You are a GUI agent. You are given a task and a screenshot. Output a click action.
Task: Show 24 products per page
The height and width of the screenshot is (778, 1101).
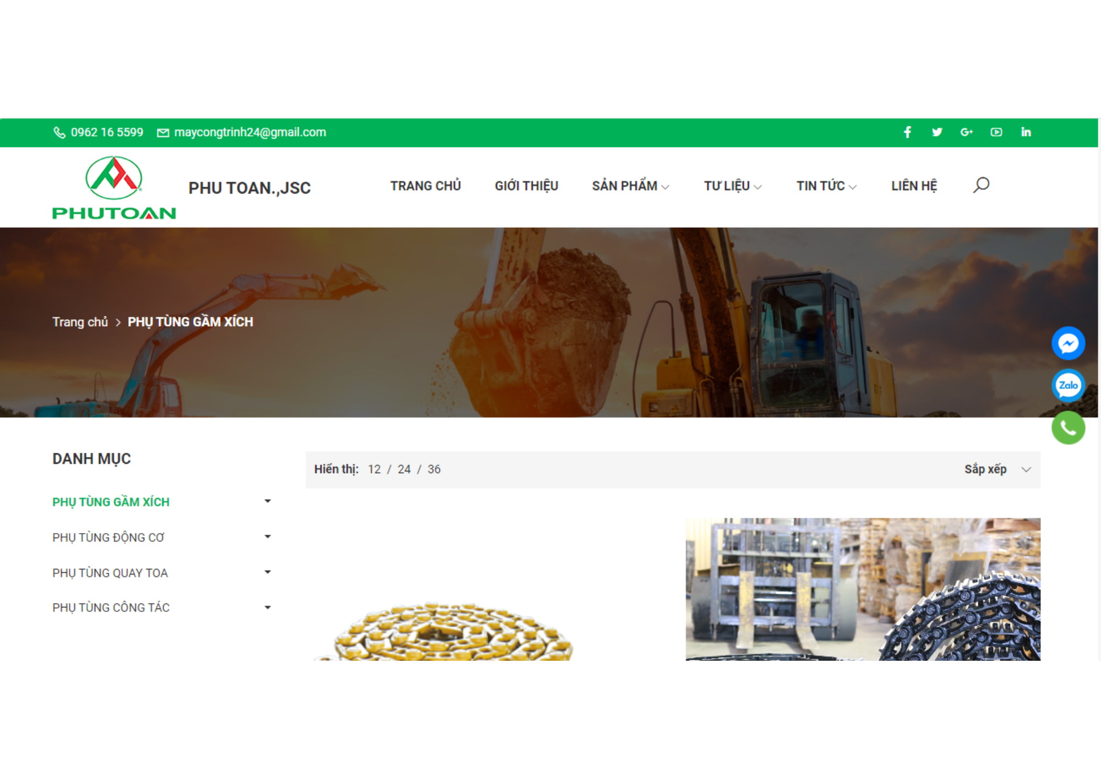pos(404,469)
